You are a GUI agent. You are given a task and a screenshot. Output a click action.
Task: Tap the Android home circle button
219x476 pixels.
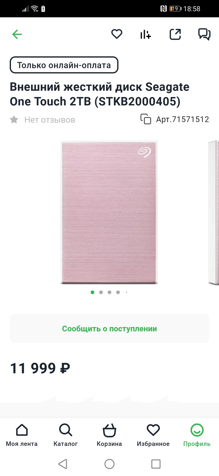coord(109,464)
